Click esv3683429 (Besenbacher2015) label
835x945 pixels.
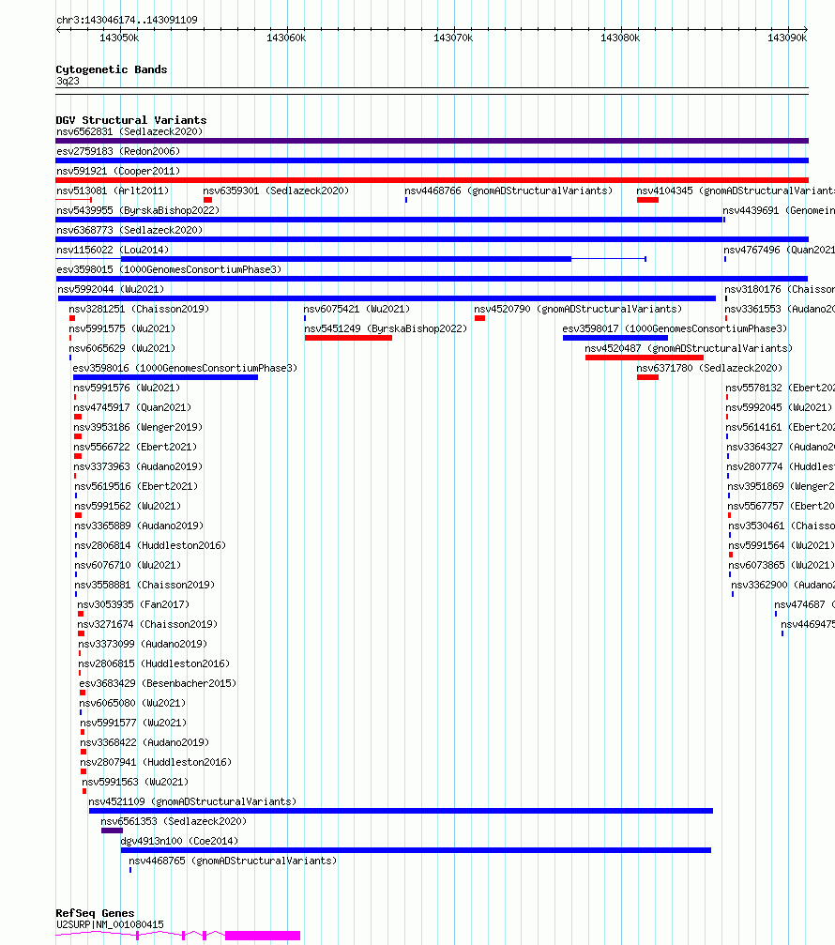point(158,683)
